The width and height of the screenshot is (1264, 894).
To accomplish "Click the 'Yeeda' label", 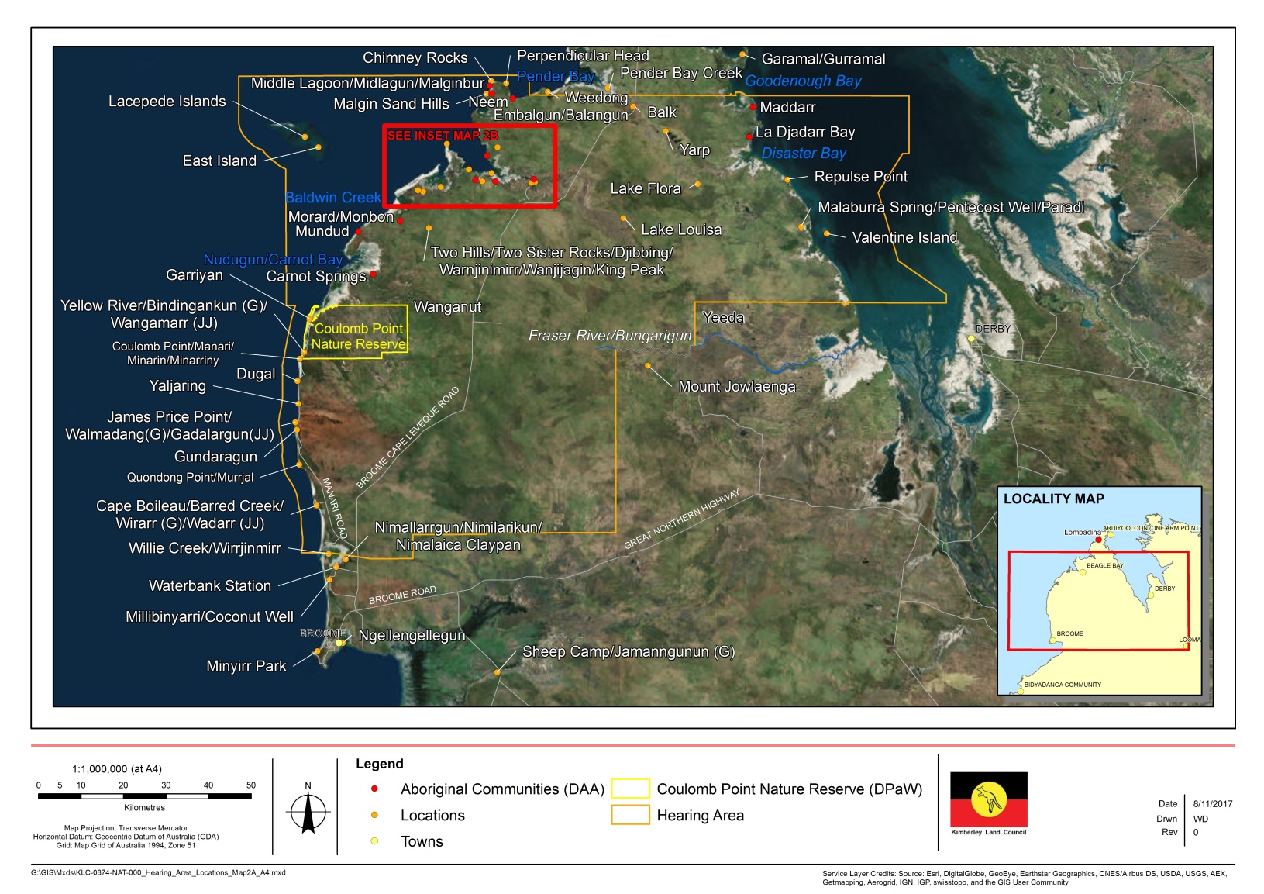I will tap(723, 318).
